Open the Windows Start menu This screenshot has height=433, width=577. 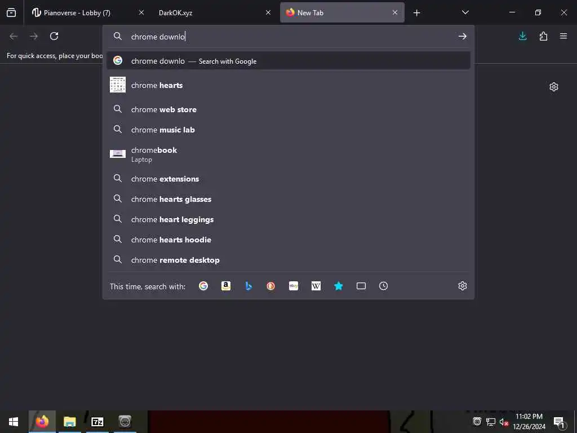click(x=14, y=422)
